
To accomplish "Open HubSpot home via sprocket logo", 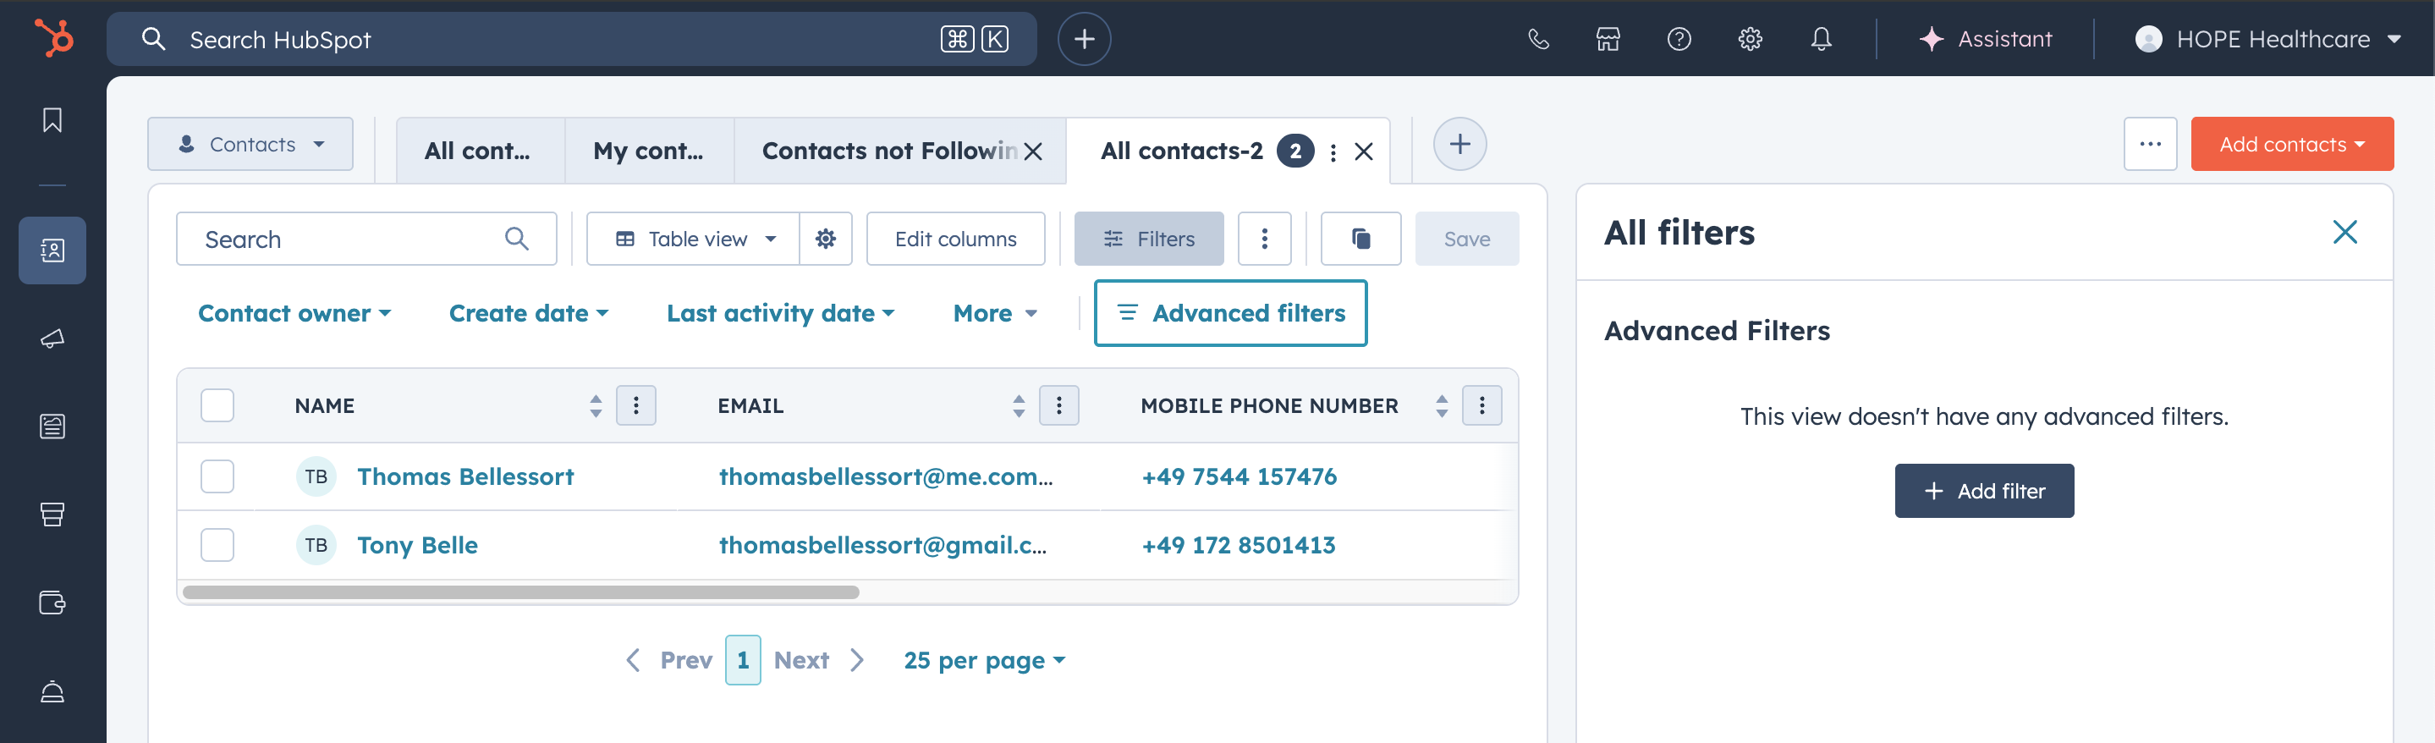I will 54,39.
